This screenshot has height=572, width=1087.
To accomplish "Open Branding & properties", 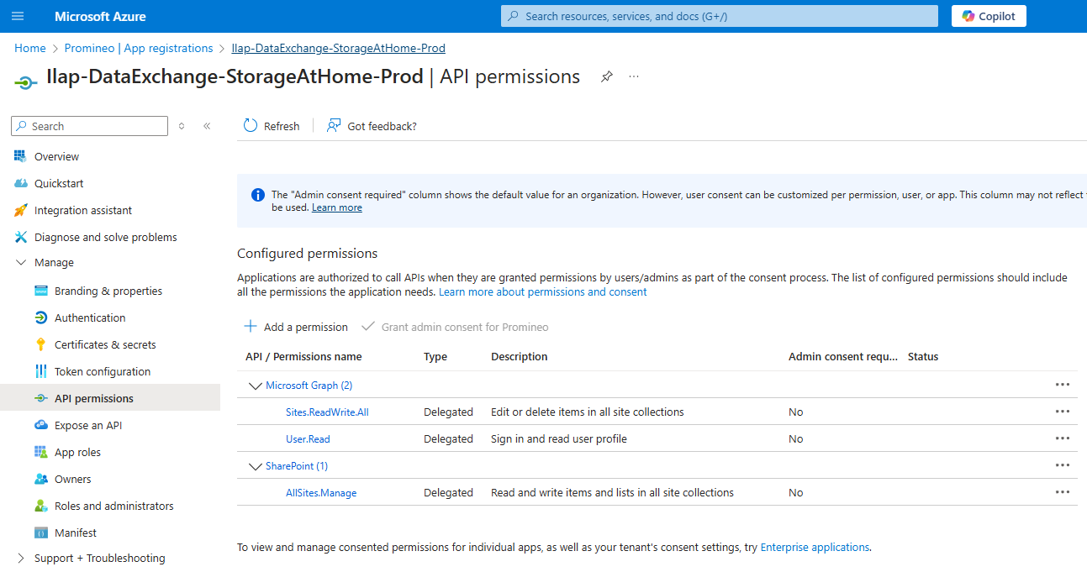I will pos(110,291).
